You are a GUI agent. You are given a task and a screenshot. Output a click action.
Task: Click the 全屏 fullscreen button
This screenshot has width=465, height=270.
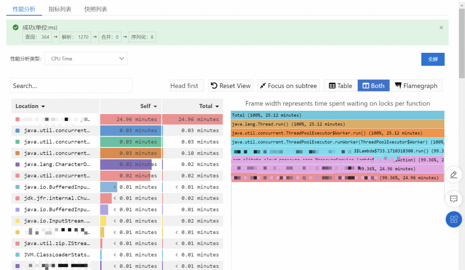pyautogui.click(x=433, y=59)
